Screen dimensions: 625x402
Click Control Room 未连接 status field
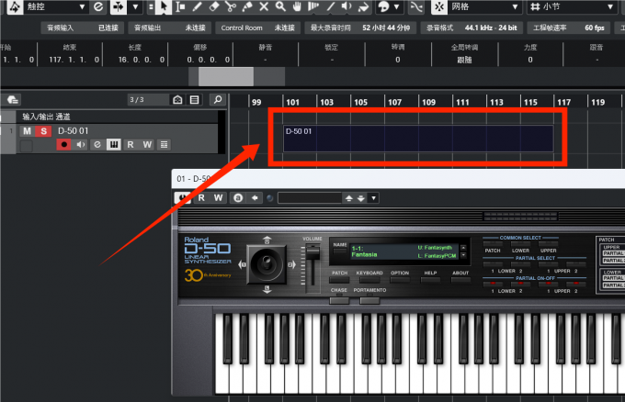(258, 28)
